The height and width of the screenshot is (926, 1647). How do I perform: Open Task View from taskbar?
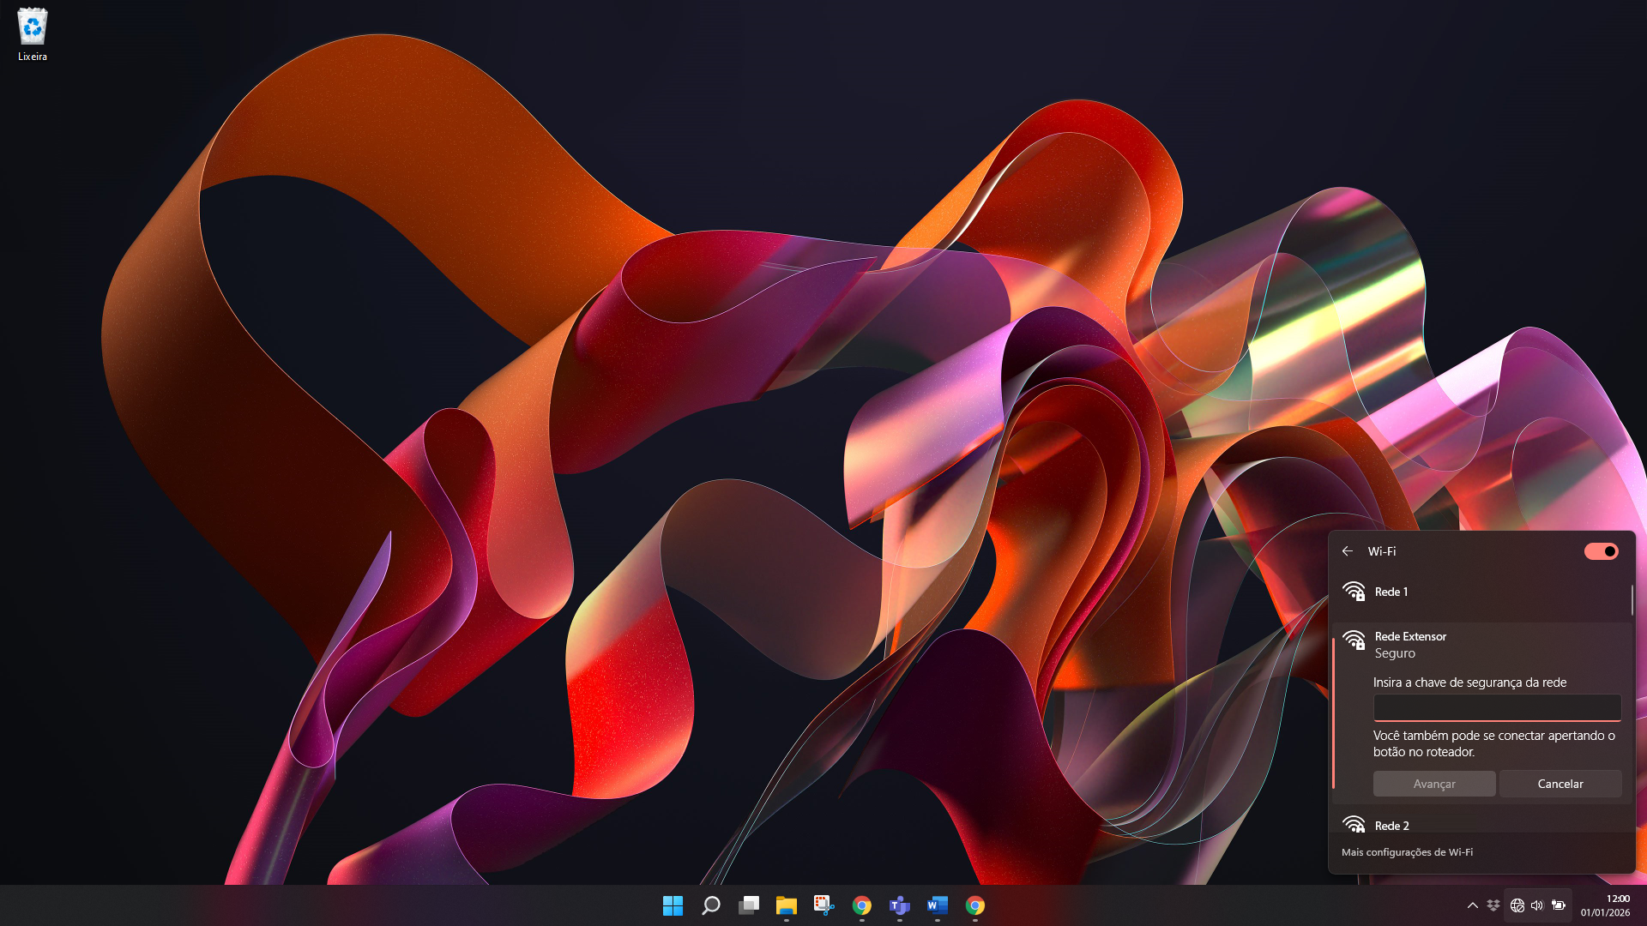[x=749, y=905]
